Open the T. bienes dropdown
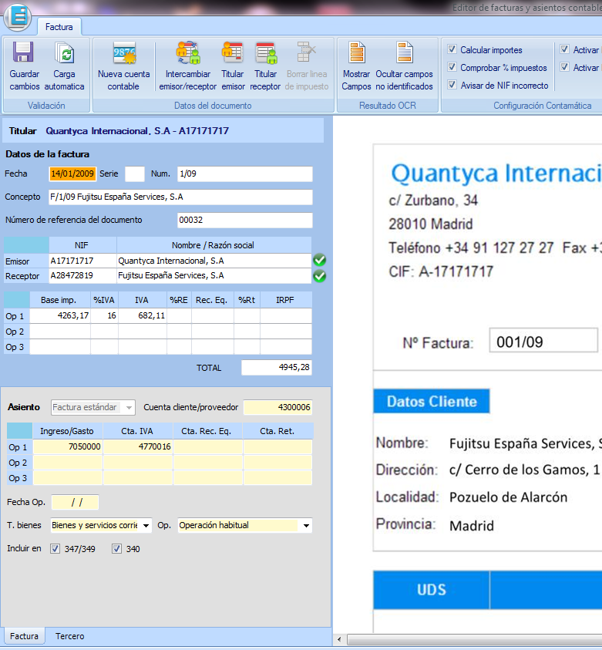 click(x=146, y=526)
